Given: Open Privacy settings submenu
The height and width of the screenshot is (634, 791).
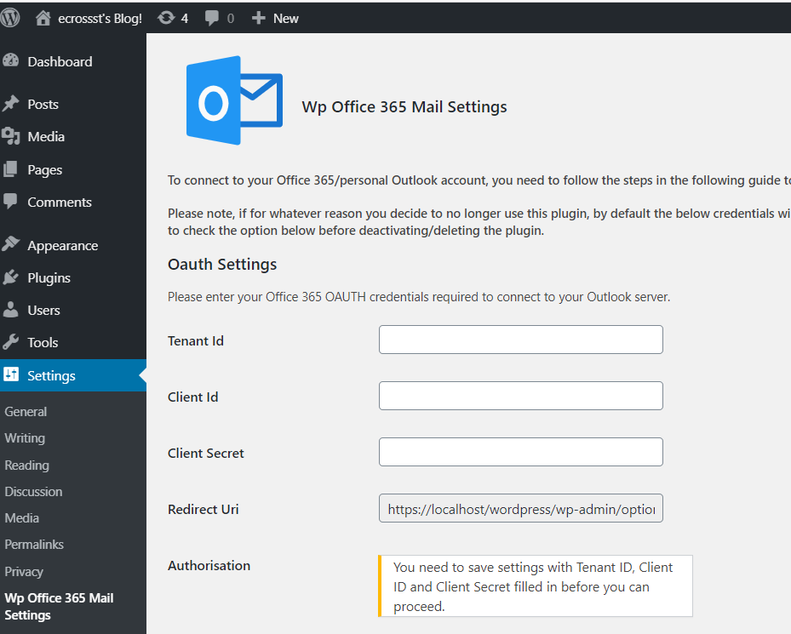Looking at the screenshot, I should click(x=24, y=572).
